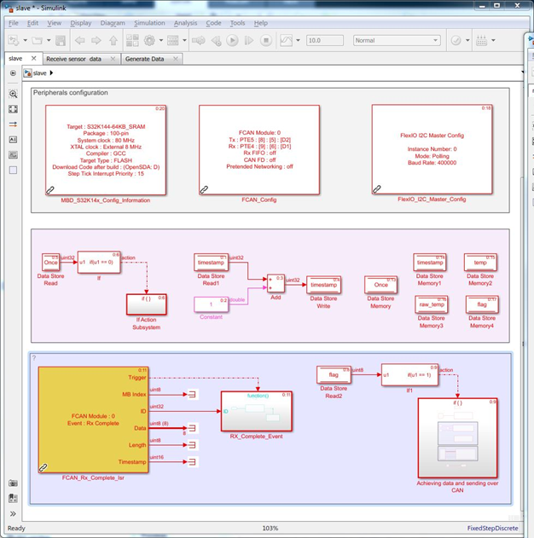Click the 103% zoom level in status bar
The width and height of the screenshot is (534, 538).
coord(270,528)
